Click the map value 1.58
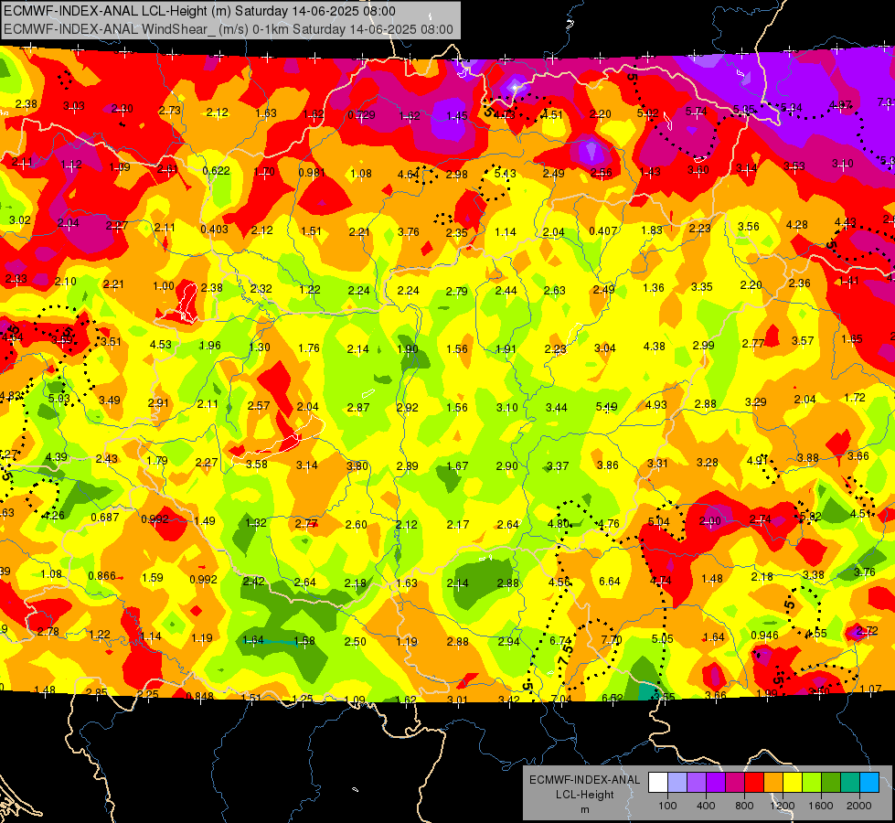This screenshot has width=895, height=823. 304,640
